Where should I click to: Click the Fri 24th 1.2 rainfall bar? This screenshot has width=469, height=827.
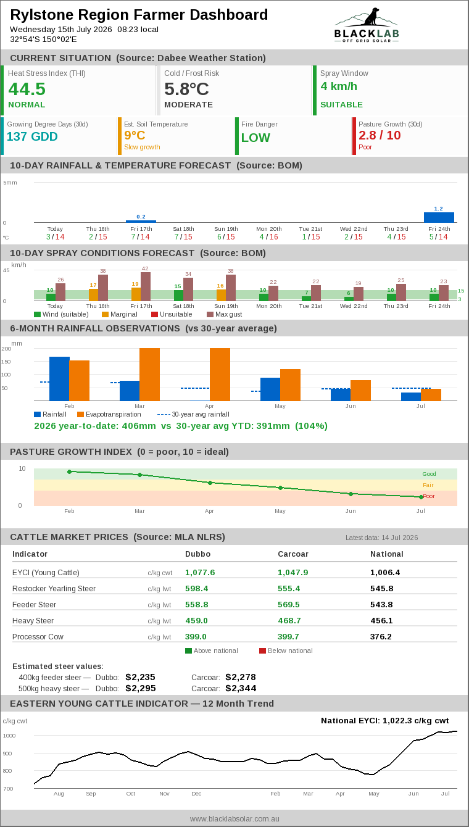pos(439,217)
